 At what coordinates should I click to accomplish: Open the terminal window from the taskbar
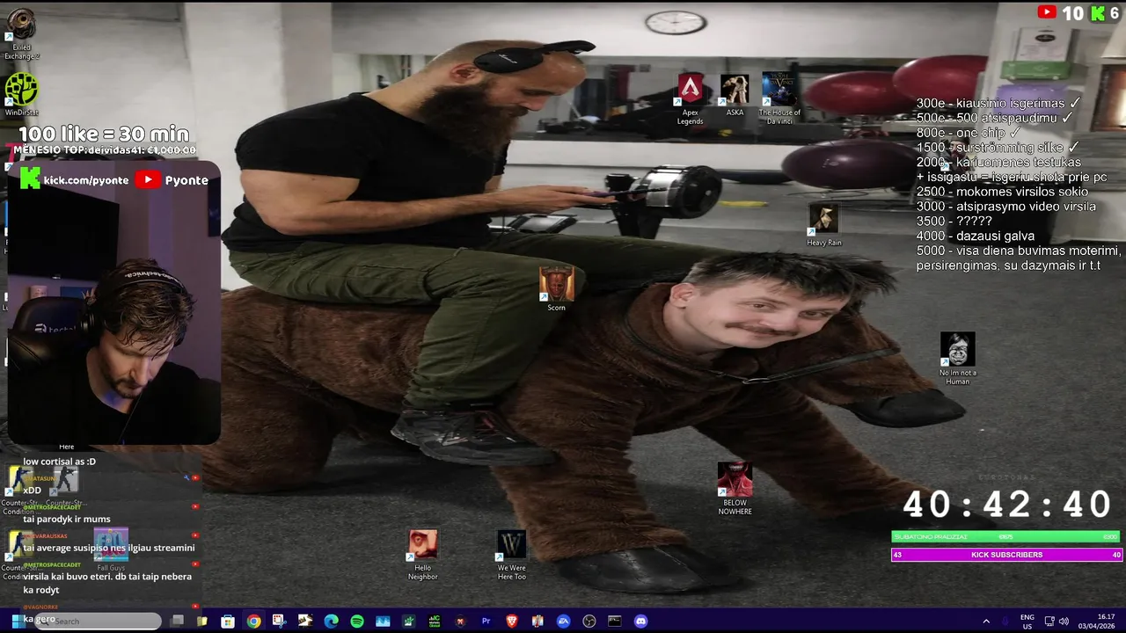click(x=615, y=621)
